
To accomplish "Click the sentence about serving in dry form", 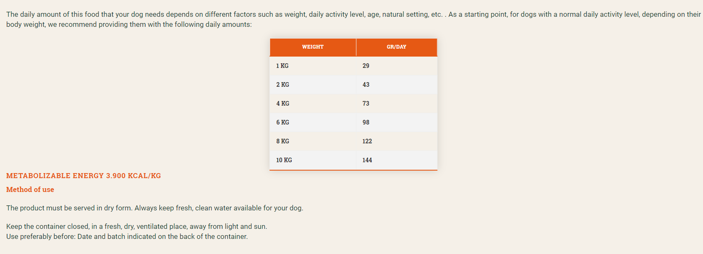I will point(154,208).
